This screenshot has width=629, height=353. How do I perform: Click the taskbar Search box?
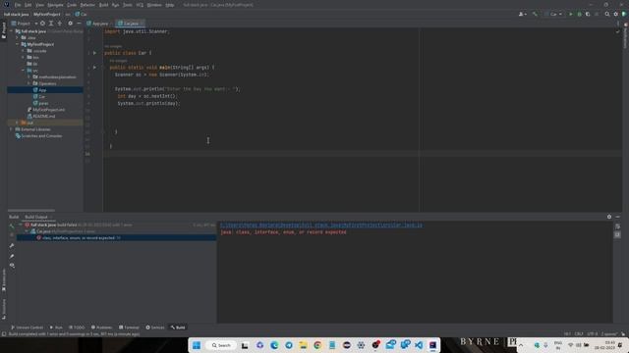pyautogui.click(x=221, y=345)
